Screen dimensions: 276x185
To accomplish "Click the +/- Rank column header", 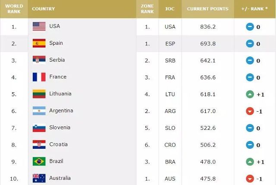I will [x=254, y=9].
